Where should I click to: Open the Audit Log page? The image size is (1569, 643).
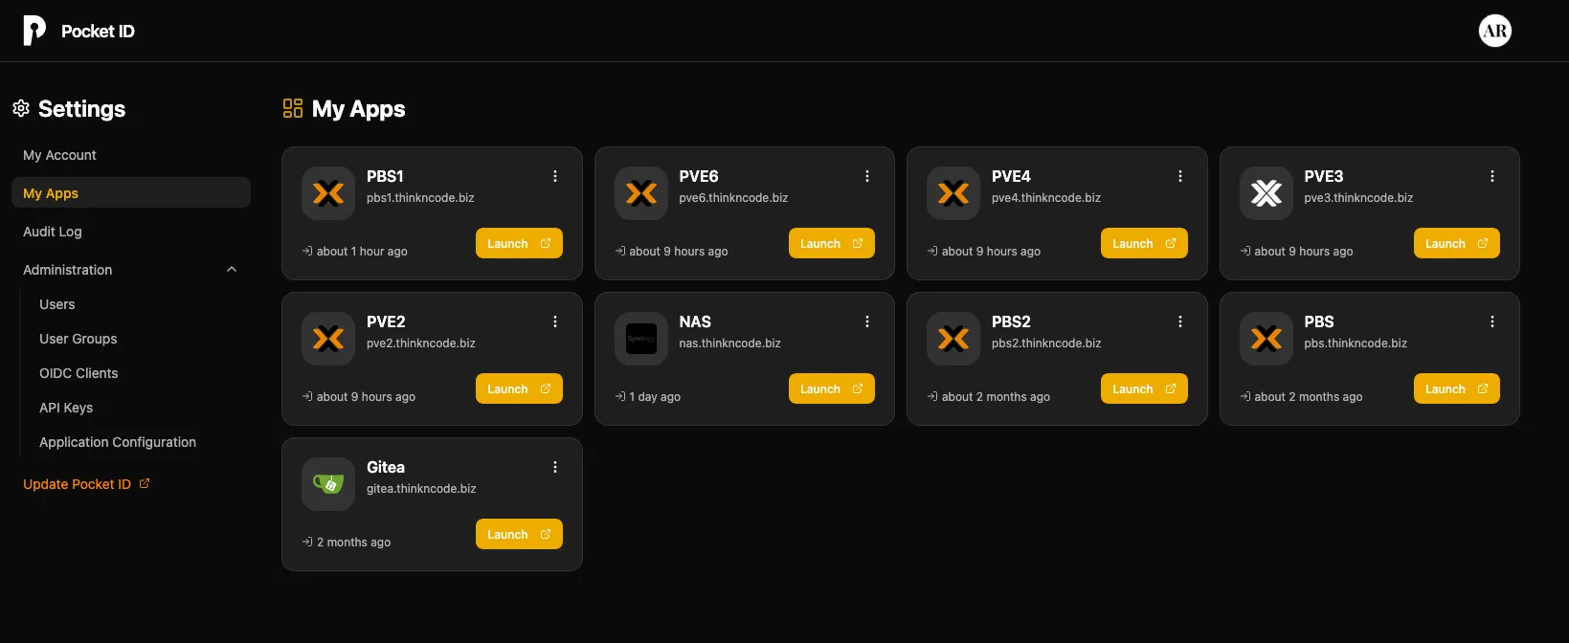[53, 232]
